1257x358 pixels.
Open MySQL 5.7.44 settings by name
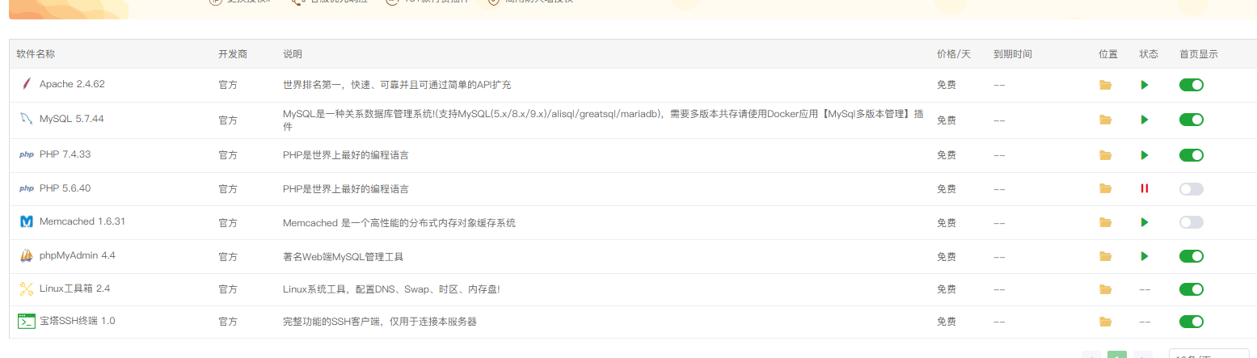(72, 119)
